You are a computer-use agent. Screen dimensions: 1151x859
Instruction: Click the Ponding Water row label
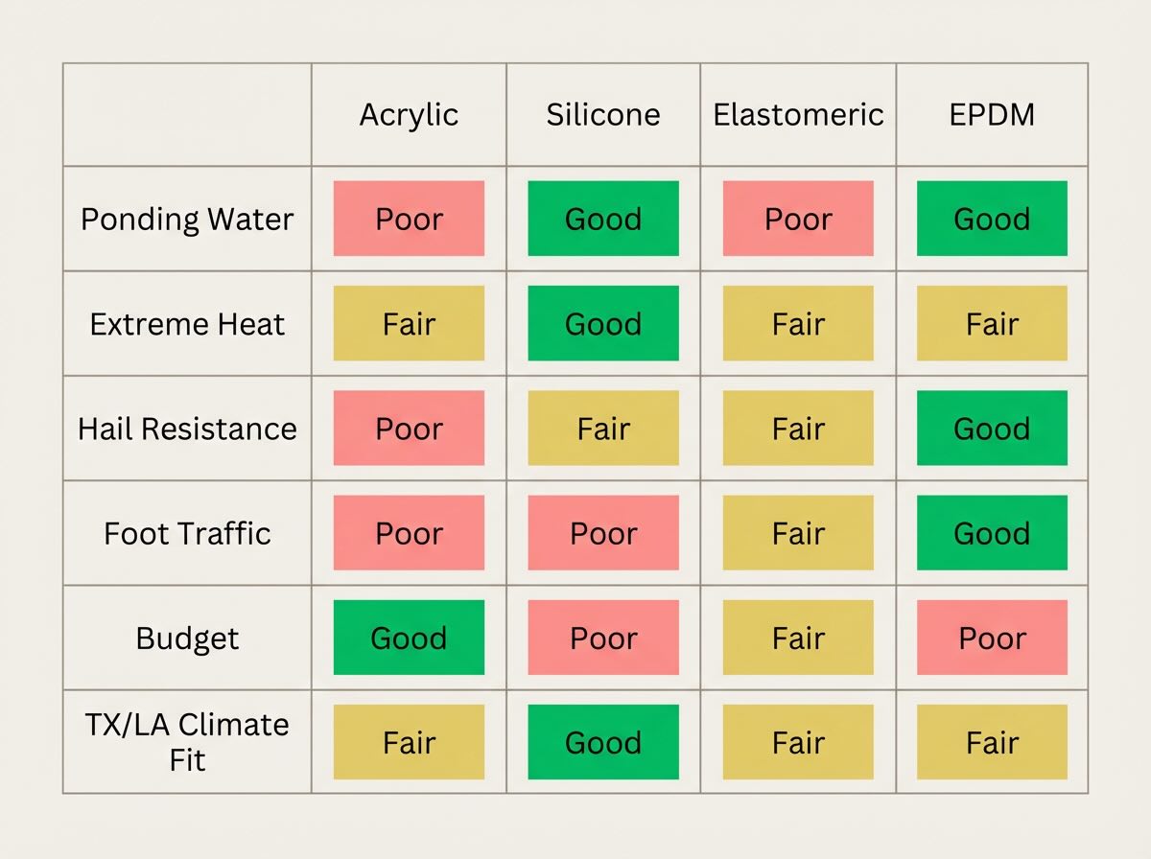pyautogui.click(x=187, y=219)
